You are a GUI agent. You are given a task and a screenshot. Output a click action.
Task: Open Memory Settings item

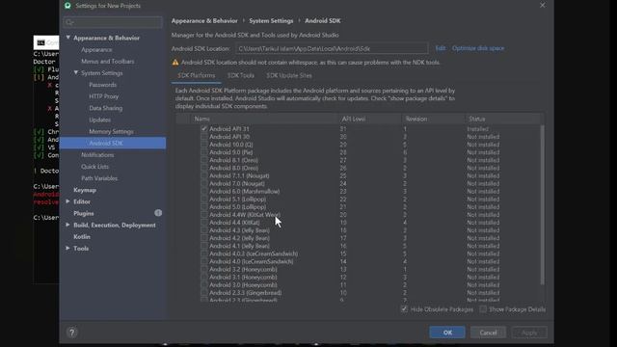pyautogui.click(x=111, y=131)
